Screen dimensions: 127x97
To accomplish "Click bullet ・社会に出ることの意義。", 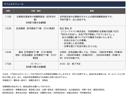I will [x=75, y=40].
